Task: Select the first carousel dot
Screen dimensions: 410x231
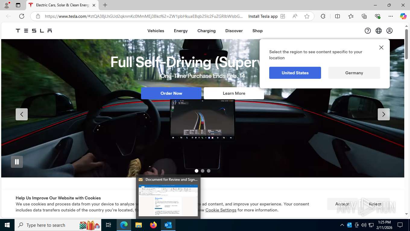Action: [x=197, y=171]
